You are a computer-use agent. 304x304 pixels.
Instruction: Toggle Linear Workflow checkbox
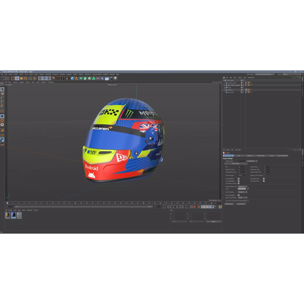pos(239,195)
